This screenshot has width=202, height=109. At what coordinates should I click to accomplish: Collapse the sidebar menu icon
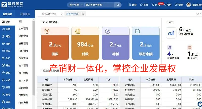[20, 22]
